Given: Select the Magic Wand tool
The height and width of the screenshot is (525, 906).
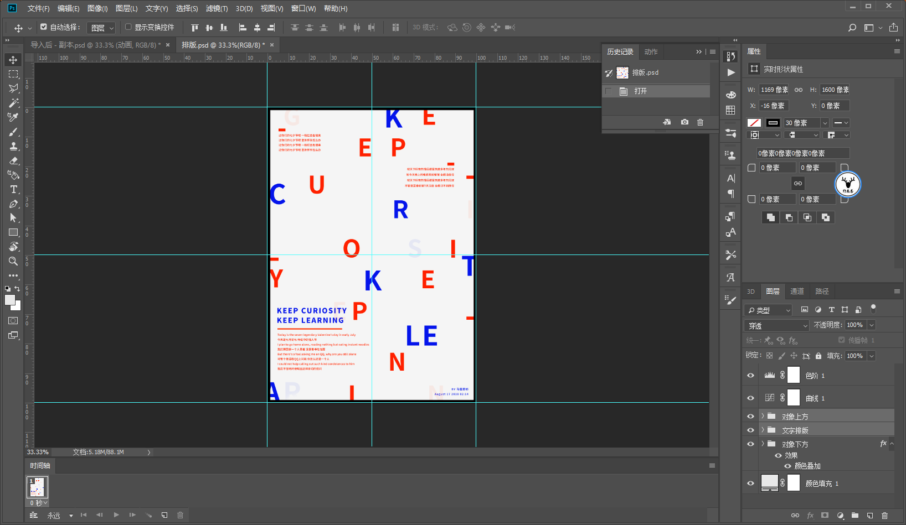Looking at the screenshot, I should 13,103.
